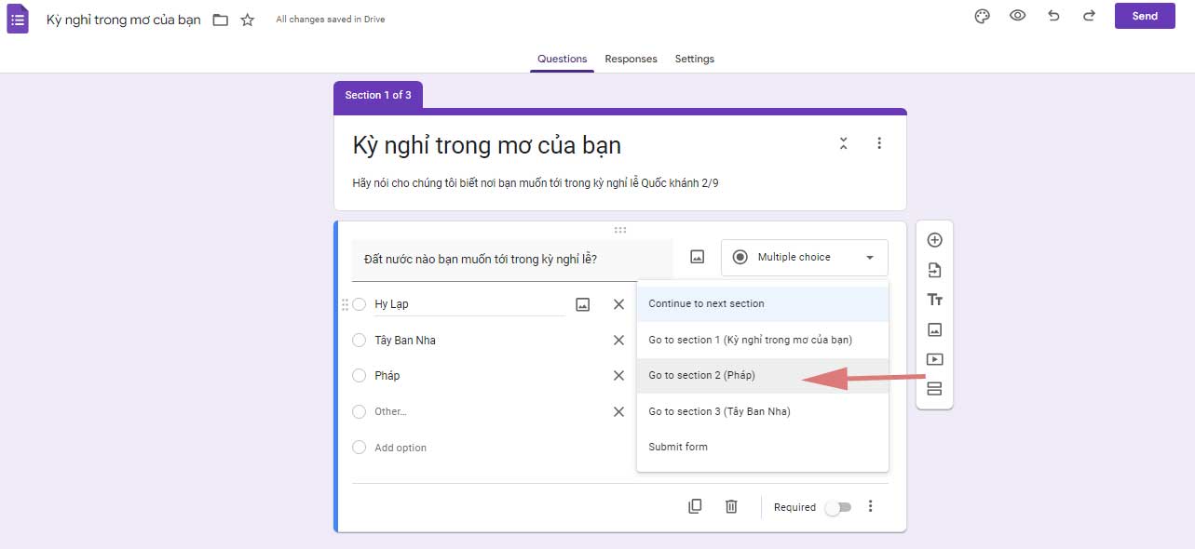Import questions from another form
This screenshot has width=1195, height=549.
click(x=934, y=269)
